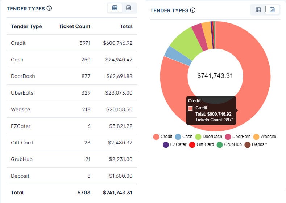The height and width of the screenshot is (203, 286).
Task: Switch table panel to chart view icon
Action: tap(129, 8)
